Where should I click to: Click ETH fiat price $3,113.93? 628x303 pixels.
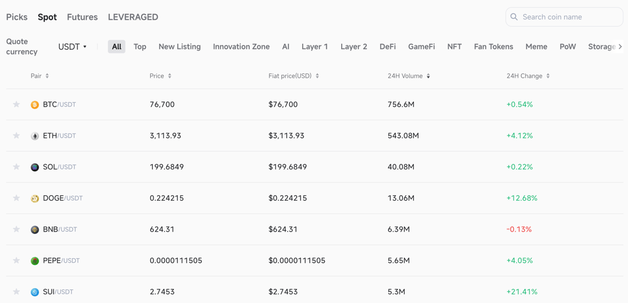click(x=286, y=136)
